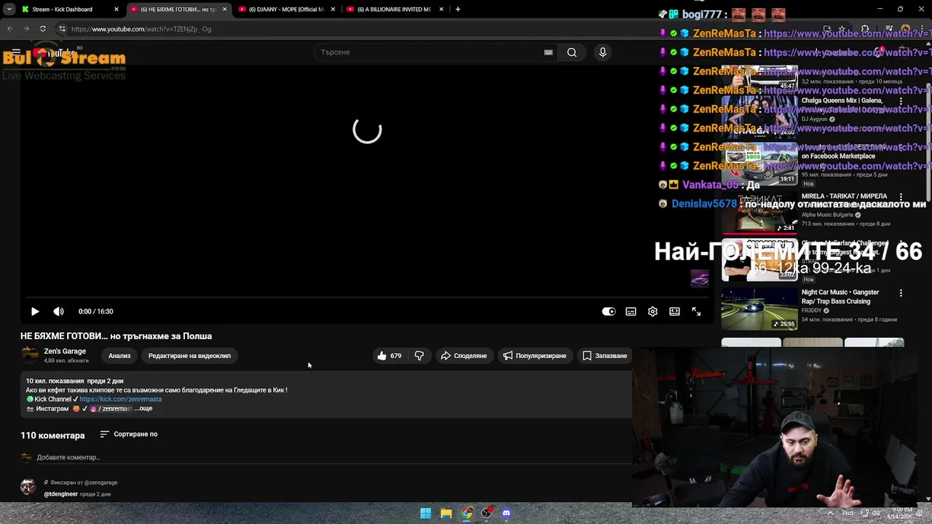Open File Explorer from taskbar

coord(446,513)
